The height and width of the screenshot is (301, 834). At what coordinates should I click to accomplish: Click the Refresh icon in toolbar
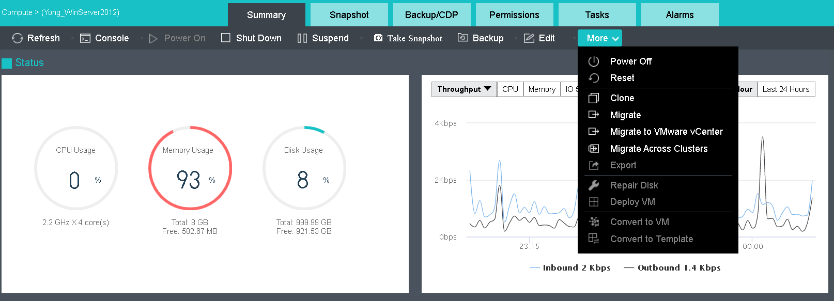(18, 38)
